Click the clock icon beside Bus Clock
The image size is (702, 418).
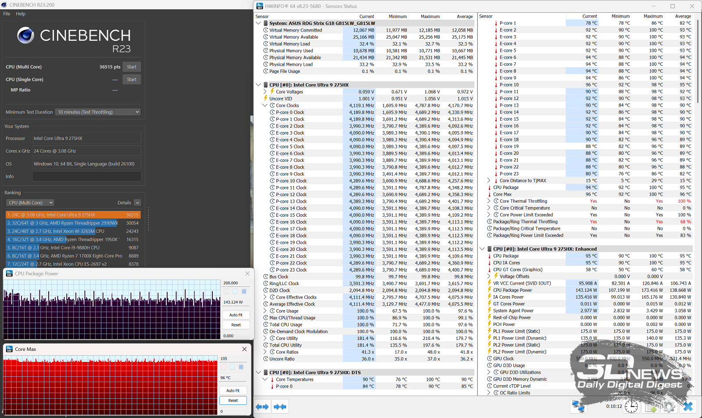[x=265, y=277]
